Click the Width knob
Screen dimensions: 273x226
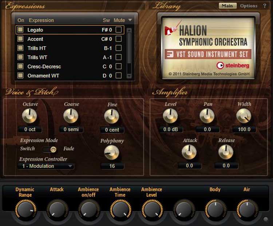244,116
